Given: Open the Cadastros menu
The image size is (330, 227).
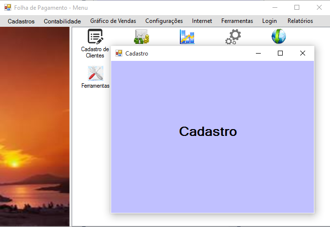Looking at the screenshot, I should 21,21.
